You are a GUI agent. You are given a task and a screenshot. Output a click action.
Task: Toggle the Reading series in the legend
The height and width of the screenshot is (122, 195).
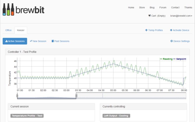[x=166, y=59]
